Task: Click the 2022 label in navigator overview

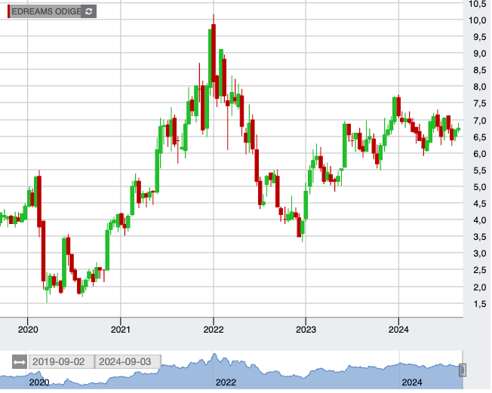Action: point(226,382)
